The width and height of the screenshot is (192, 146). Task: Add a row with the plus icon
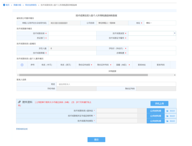point(22,65)
